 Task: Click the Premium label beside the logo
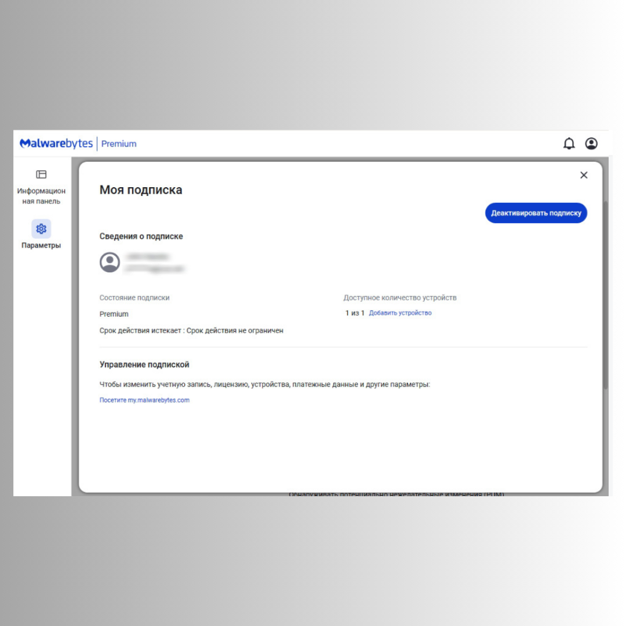pyautogui.click(x=119, y=144)
